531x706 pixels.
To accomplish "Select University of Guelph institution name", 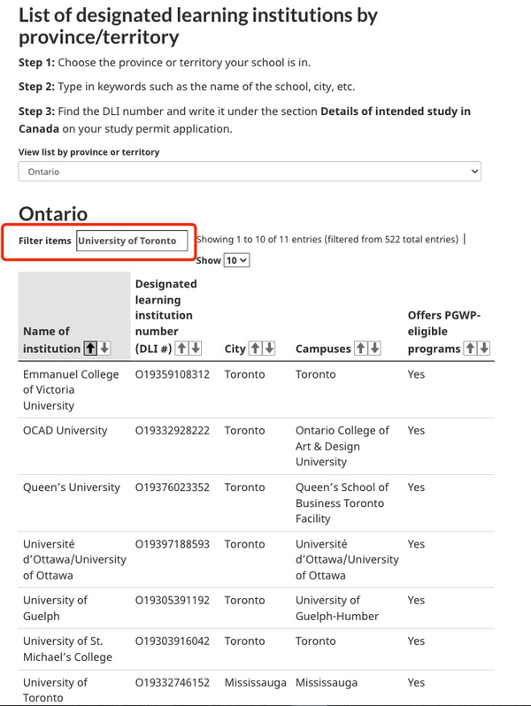I will click(55, 608).
